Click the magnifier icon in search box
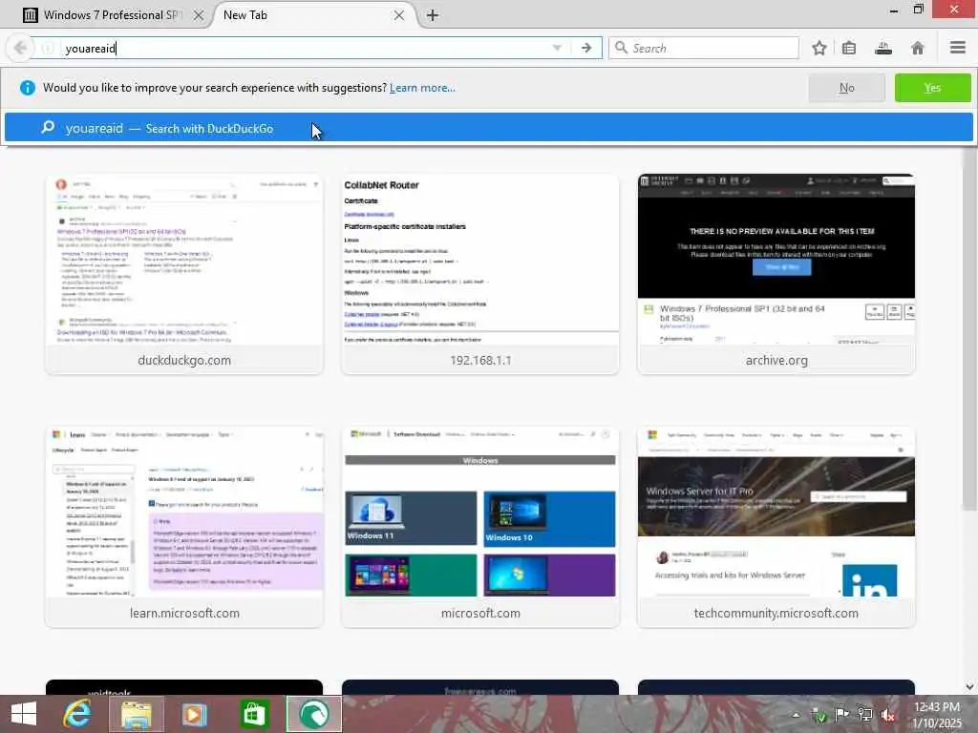This screenshot has width=978, height=733. (x=621, y=48)
